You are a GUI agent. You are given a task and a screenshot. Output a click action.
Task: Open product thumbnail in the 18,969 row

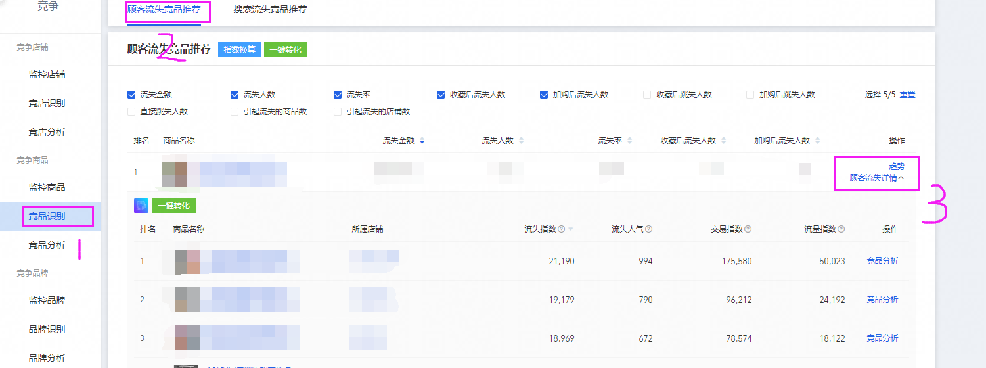tap(187, 338)
